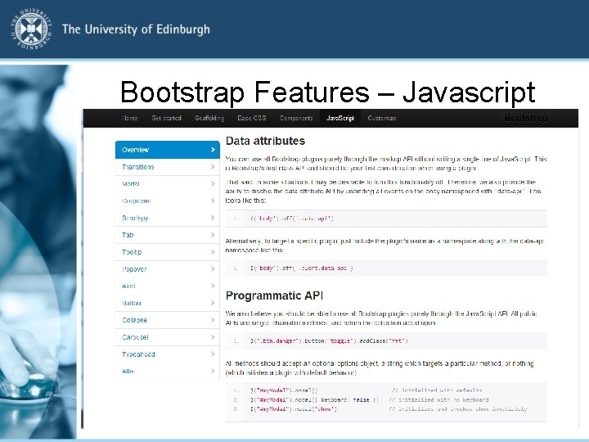Screen dimensions: 589x442
Task: Click the chevron on the Alert row
Action: (213, 286)
